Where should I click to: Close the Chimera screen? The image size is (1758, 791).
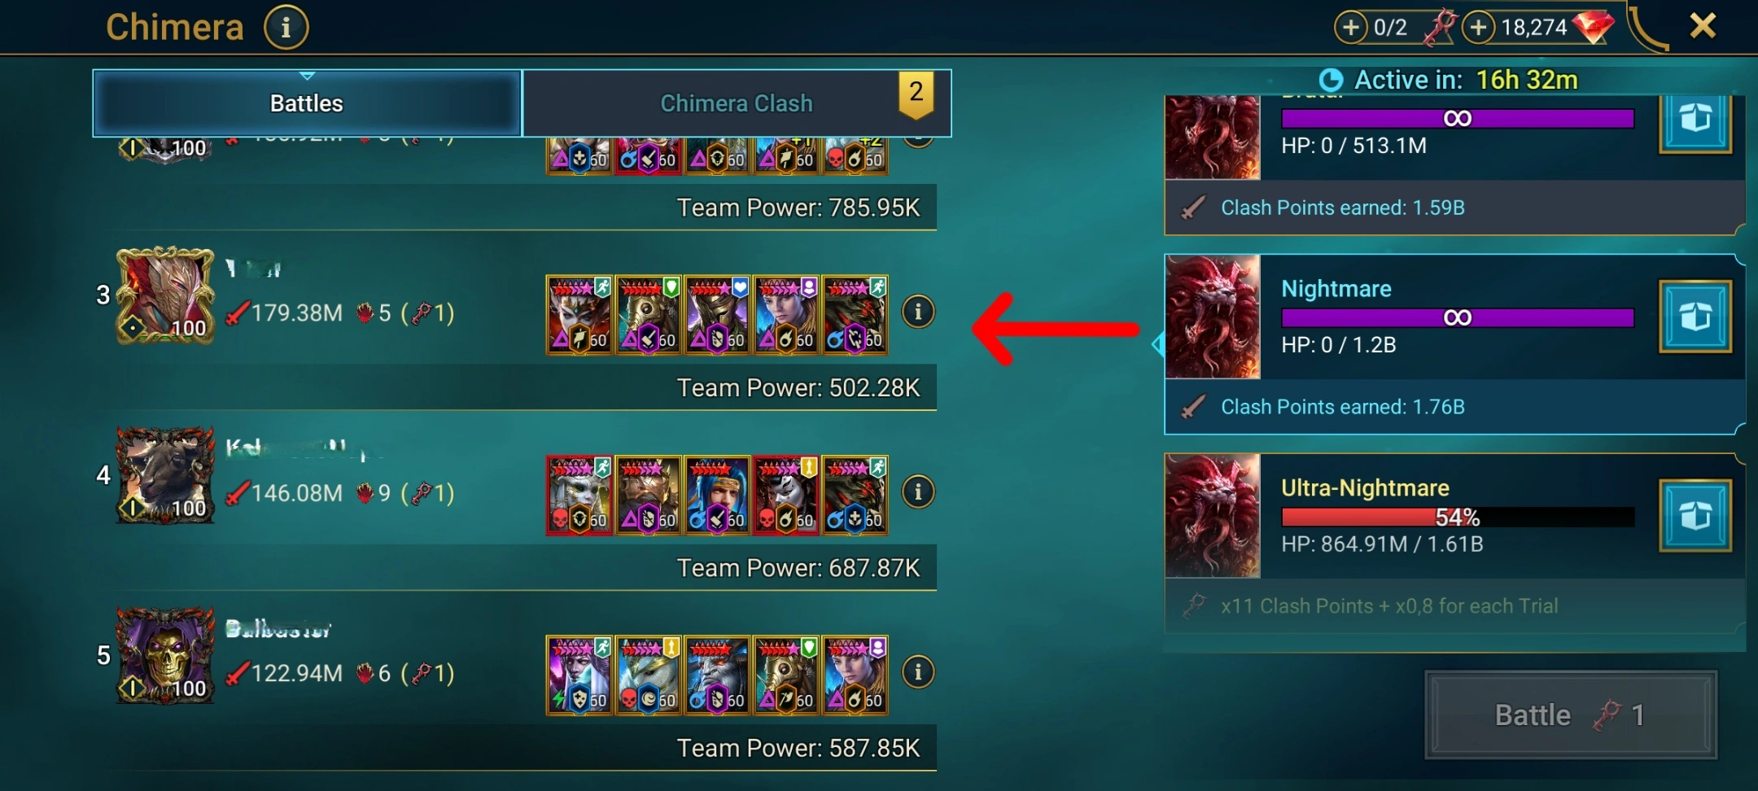point(1703,26)
